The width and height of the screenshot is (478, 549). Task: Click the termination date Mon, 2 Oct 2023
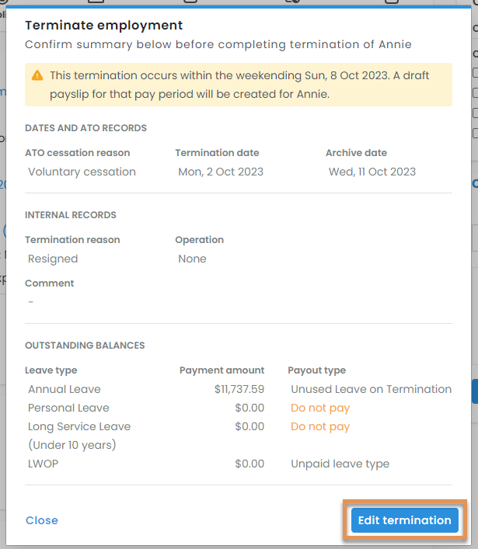tap(221, 172)
